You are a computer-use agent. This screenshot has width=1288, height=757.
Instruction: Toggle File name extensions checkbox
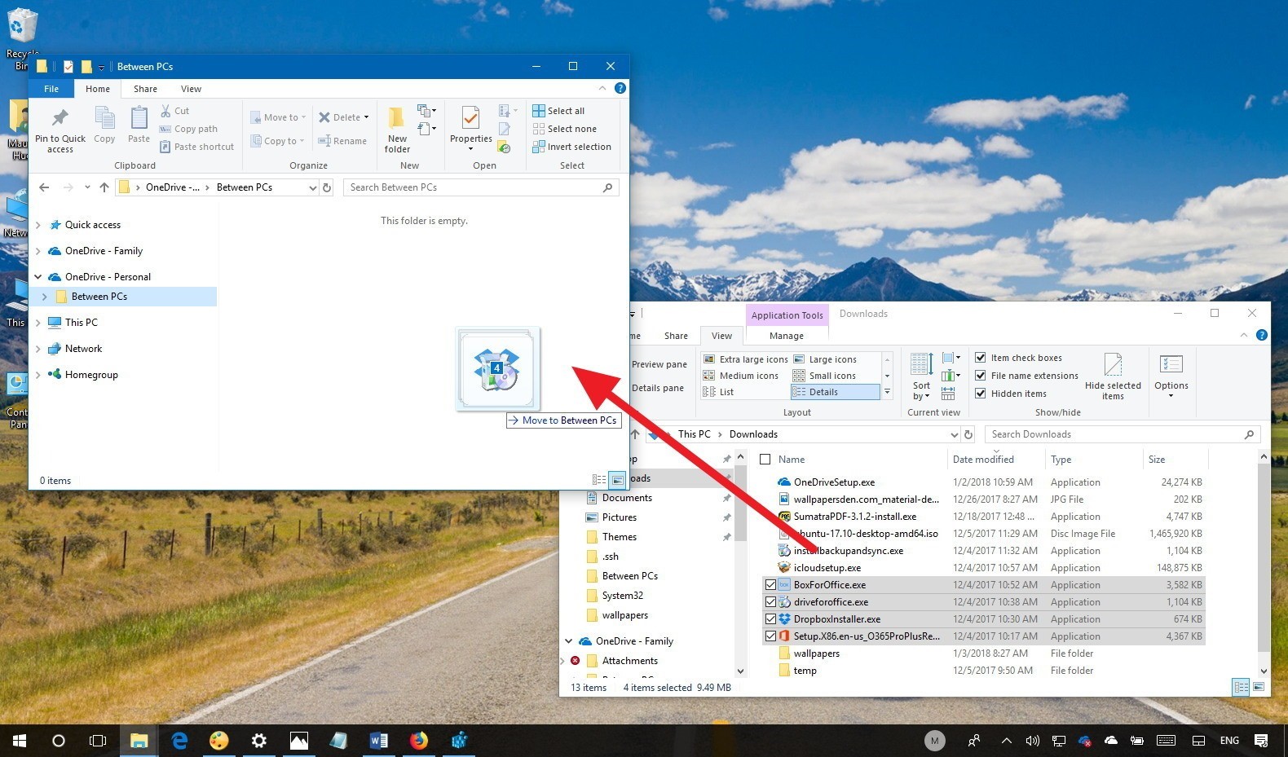(981, 376)
